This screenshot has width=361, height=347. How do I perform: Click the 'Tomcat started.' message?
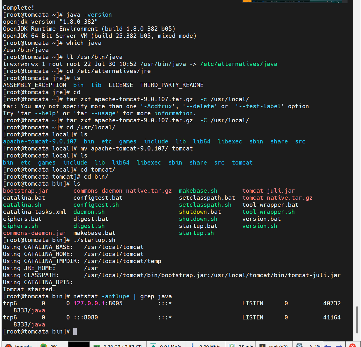point(29,289)
